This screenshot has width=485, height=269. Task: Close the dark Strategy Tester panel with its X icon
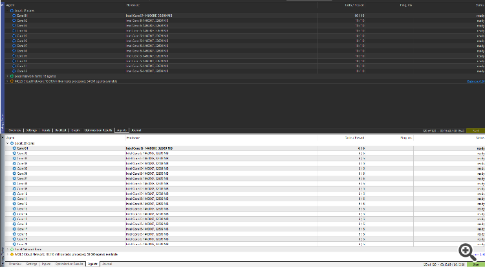coord(2,5)
